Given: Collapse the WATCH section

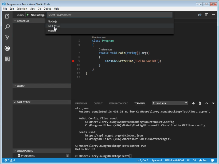Looking at the screenshot, I should point(42,86).
